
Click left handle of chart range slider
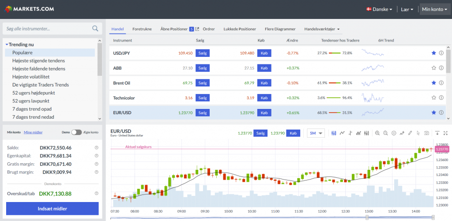pos(367,217)
